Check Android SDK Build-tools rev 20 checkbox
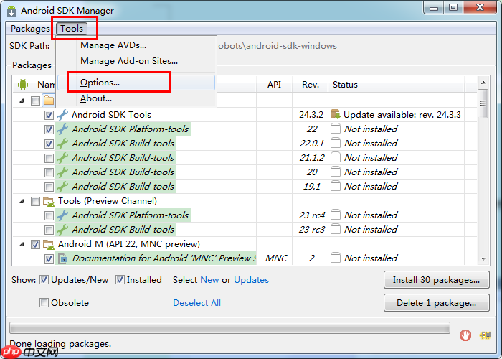Image resolution: width=502 pixels, height=359 pixels. [49, 173]
